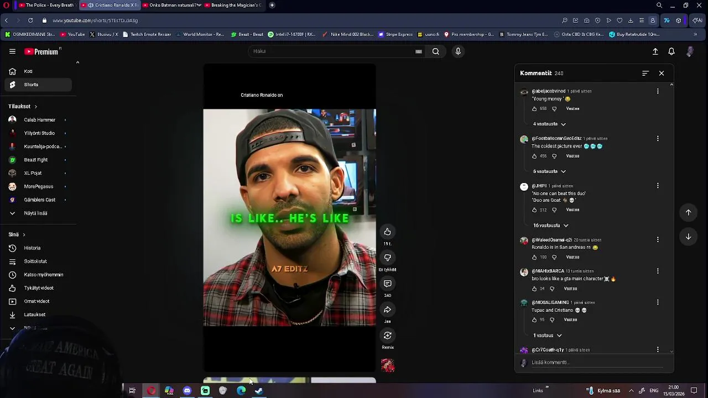
Task: Expand 1 vastaus replies
Action: [547, 336]
